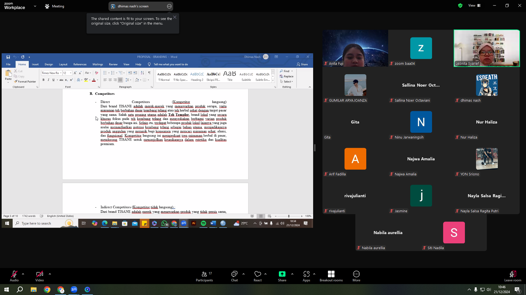The height and width of the screenshot is (295, 526).
Task: Click Replace in the Editing group
Action: pyautogui.click(x=287, y=76)
